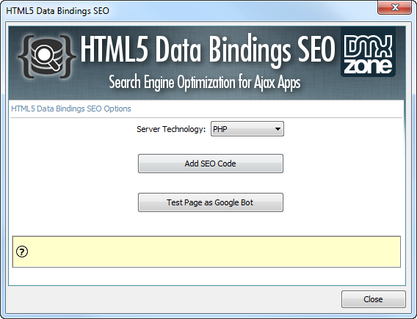The height and width of the screenshot is (319, 417).
Task: Click inside the yellow help info panel
Action: [206, 252]
